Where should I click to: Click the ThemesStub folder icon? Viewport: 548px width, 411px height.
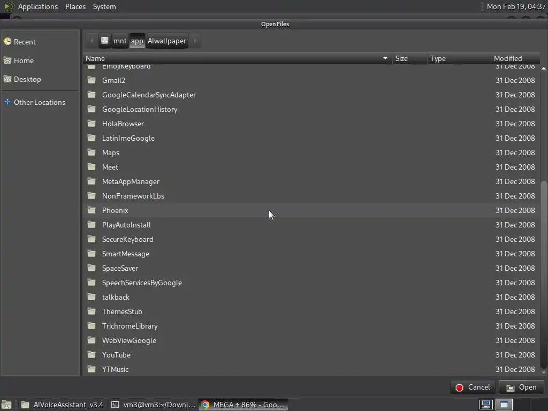click(x=92, y=311)
